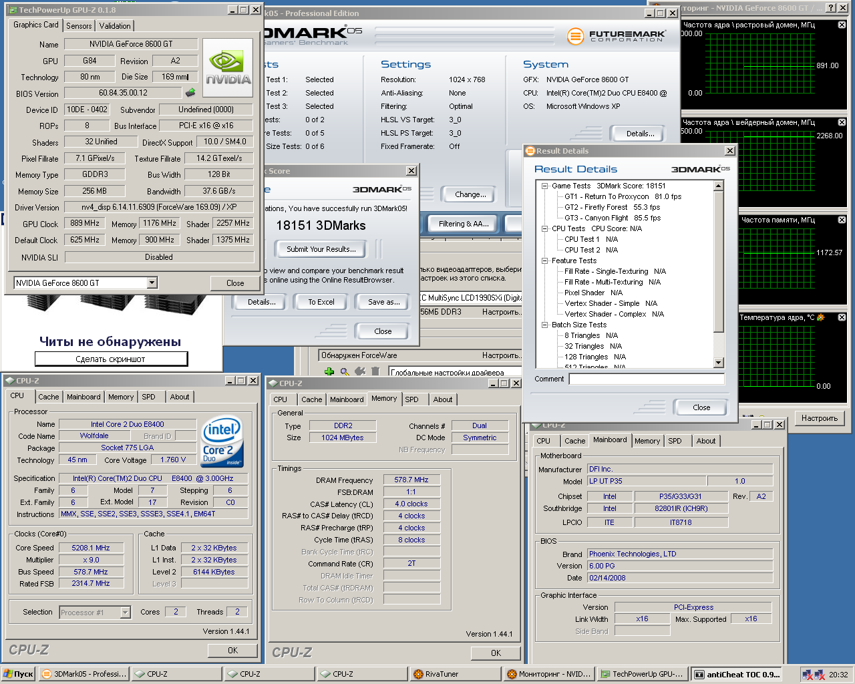Open the Processor #1 selection dropdown
Image resolution: width=855 pixels, height=684 pixels.
pyautogui.click(x=125, y=612)
